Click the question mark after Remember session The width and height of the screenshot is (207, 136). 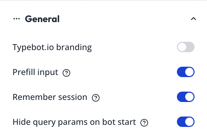[96, 98]
